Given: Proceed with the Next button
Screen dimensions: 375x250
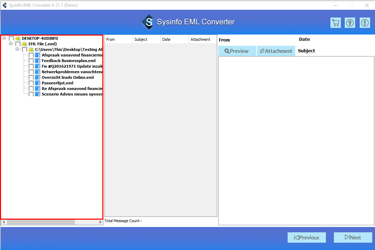Looking at the screenshot, I should 353,237.
